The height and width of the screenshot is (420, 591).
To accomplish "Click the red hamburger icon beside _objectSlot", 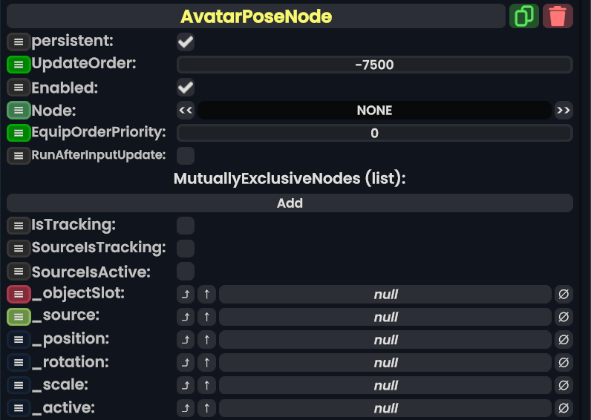I will pos(18,295).
